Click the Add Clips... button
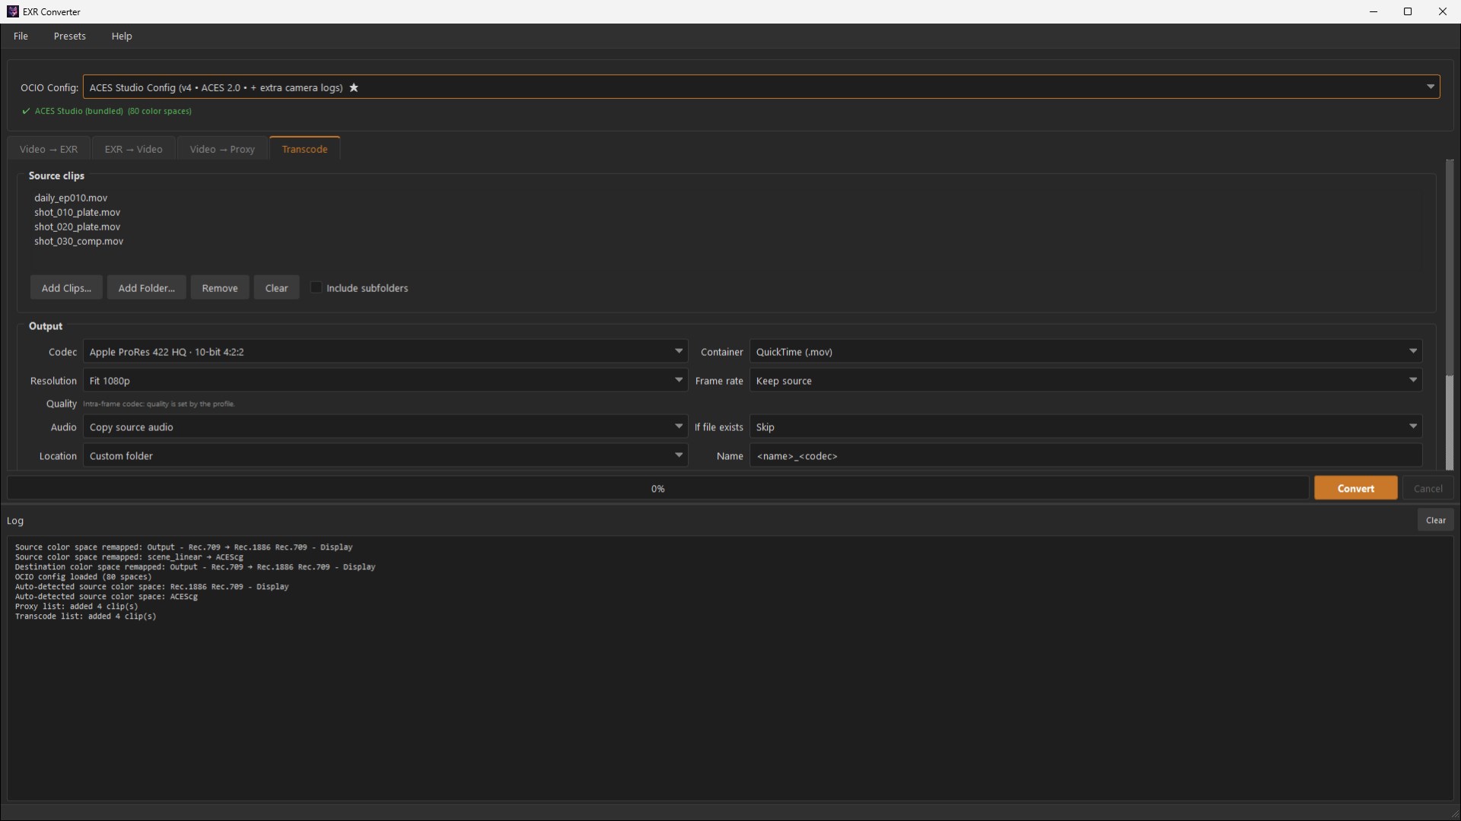The width and height of the screenshot is (1461, 821). click(x=66, y=287)
